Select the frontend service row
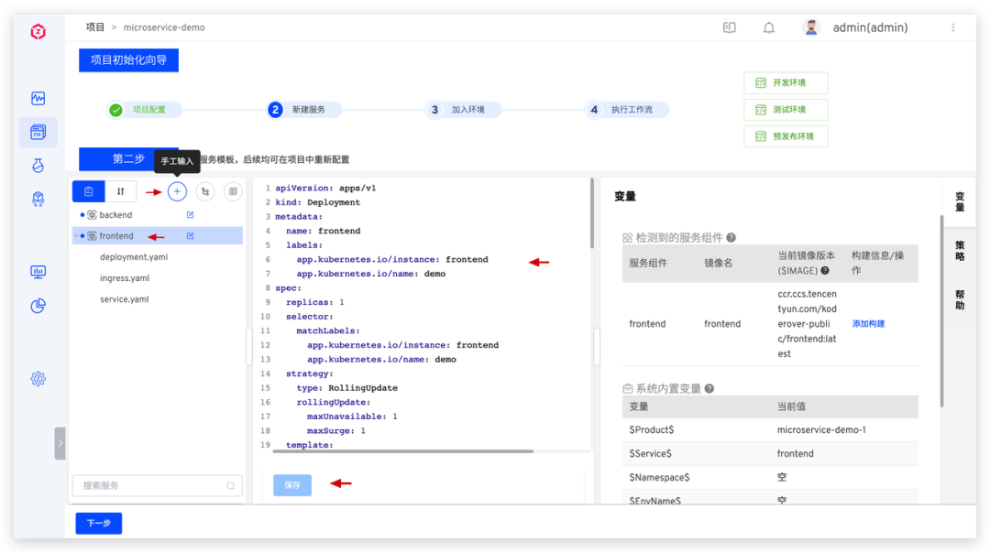 [158, 236]
